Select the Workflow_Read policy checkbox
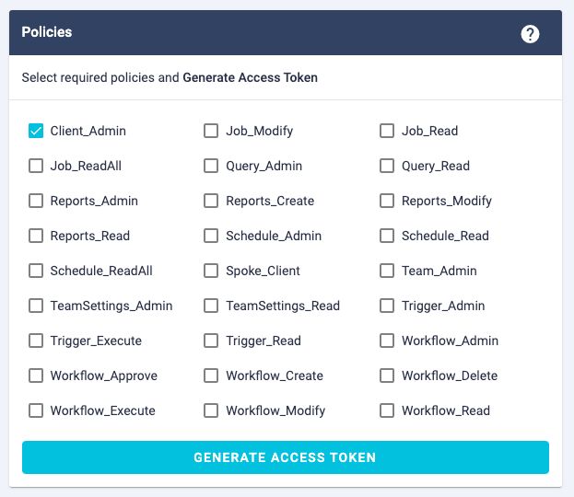574x497 pixels. [x=387, y=410]
